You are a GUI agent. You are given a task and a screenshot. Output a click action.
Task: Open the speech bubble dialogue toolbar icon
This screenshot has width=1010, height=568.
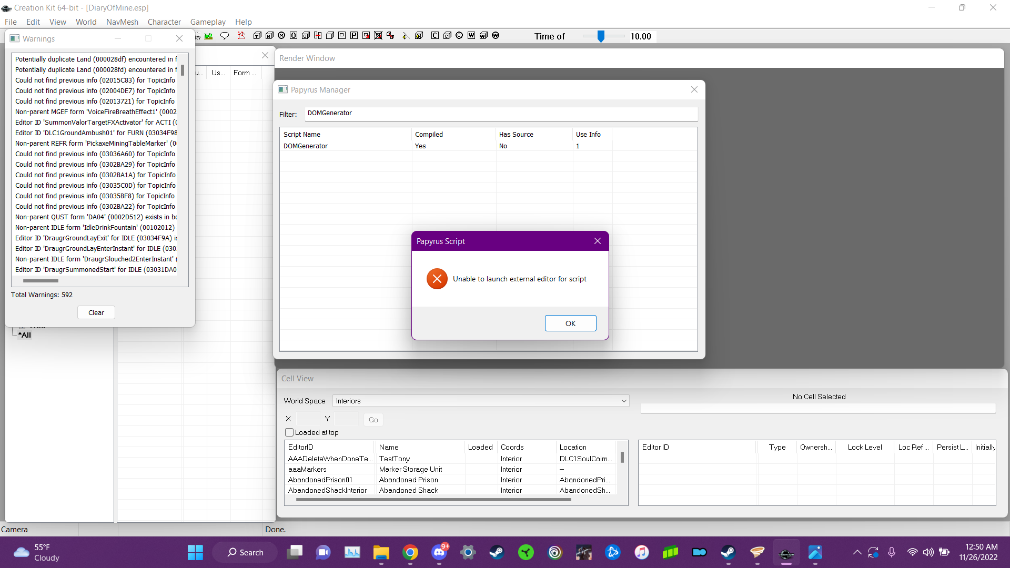(225, 36)
